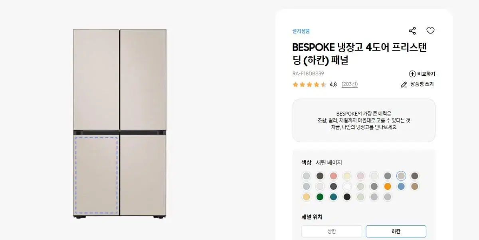Select the teal color swatch

point(333,197)
